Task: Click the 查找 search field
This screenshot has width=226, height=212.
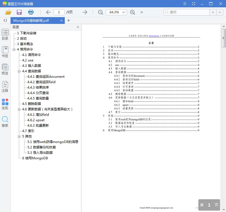Action: 187,12
